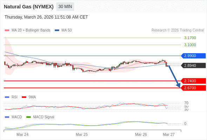Click the 30 MIN timeframe badge
This screenshot has width=207, height=140.
(65, 7)
